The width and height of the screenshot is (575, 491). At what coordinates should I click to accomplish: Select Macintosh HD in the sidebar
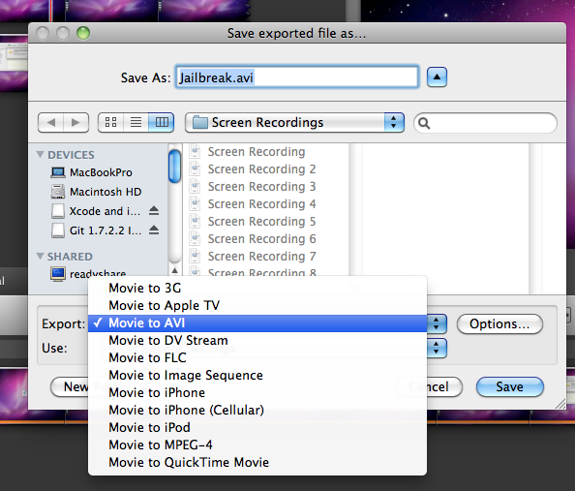point(106,192)
